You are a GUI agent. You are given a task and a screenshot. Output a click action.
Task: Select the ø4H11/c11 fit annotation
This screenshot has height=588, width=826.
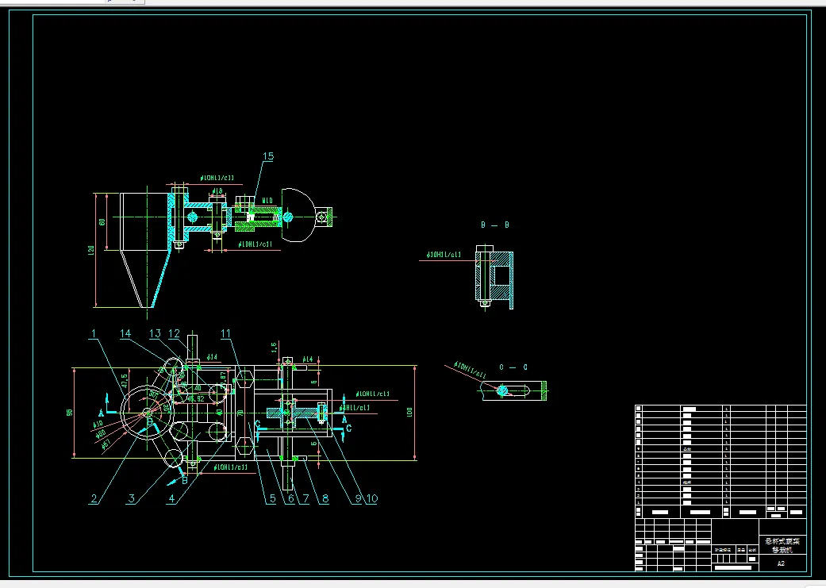[355, 407]
